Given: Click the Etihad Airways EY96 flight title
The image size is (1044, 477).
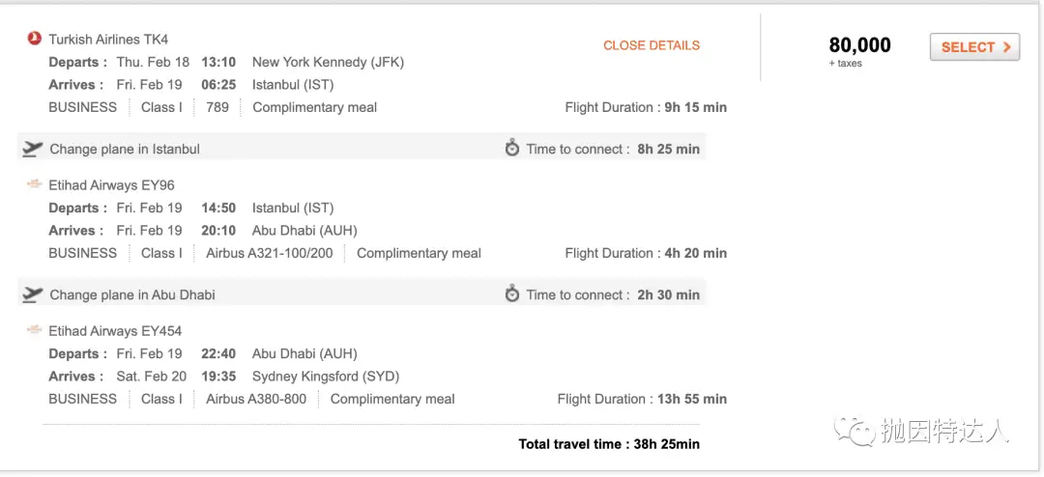Looking at the screenshot, I should point(112,185).
